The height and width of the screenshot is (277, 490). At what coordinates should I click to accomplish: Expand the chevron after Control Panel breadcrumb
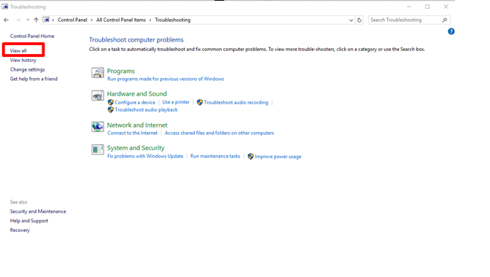pos(92,20)
